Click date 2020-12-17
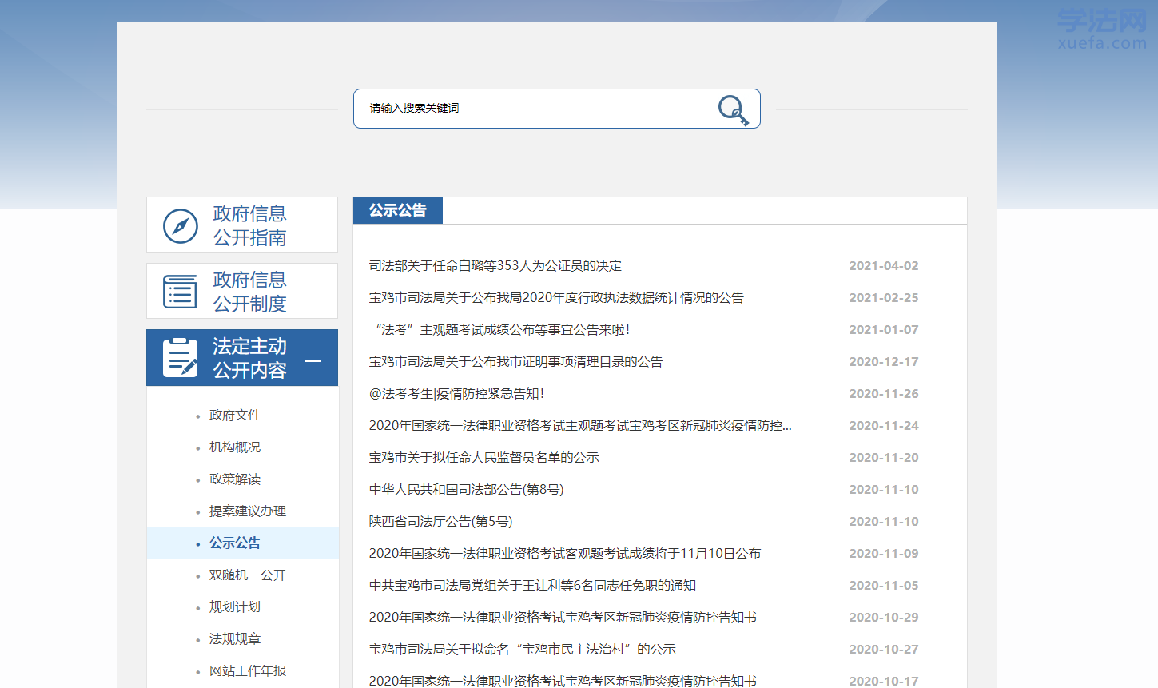Screen dimensions: 1158x688 (884, 361)
